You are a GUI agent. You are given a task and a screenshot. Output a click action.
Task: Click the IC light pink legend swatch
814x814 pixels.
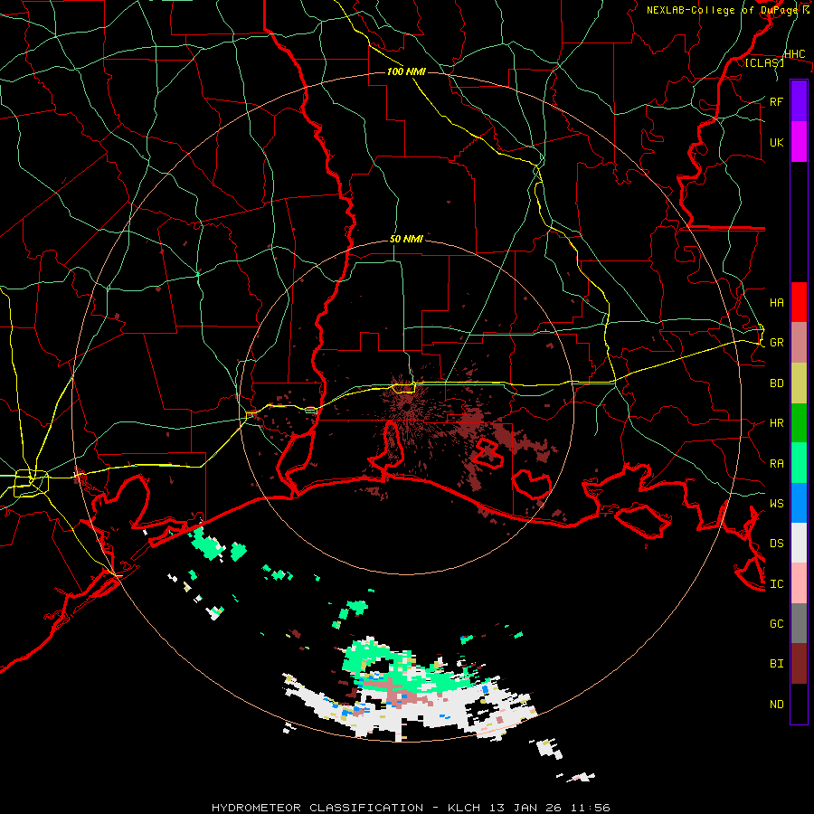click(799, 583)
